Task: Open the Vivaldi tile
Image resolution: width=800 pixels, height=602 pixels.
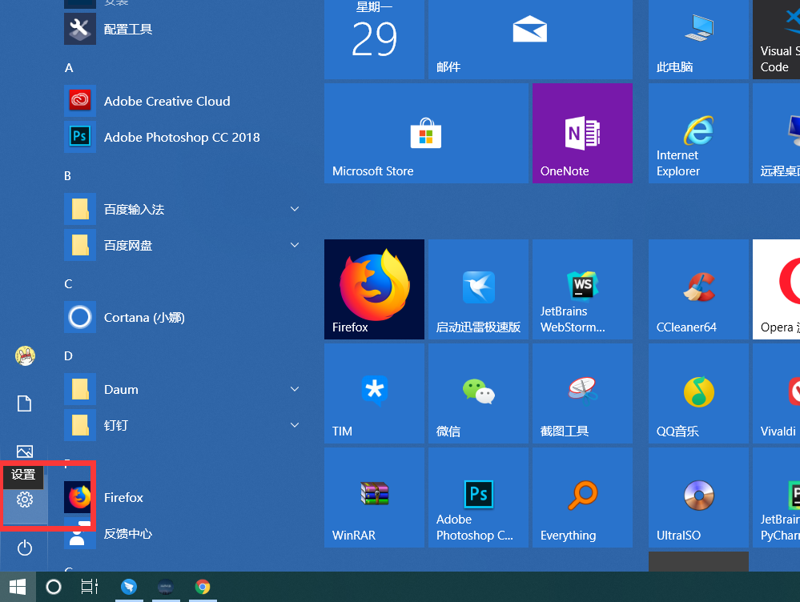Action: (776, 393)
